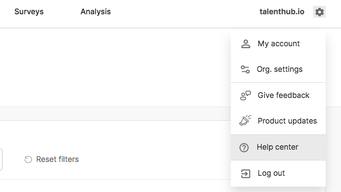This screenshot has width=341, height=192.
Task: Click the partially visible filter box at left edge
Action: [x=1, y=160]
